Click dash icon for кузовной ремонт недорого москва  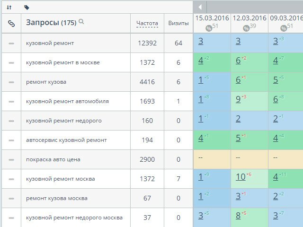[x=11, y=218]
